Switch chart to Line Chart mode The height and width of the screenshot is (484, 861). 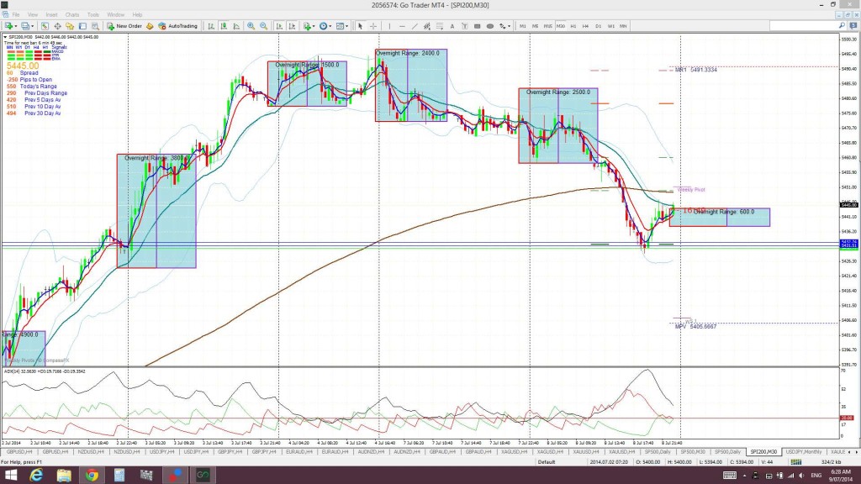click(x=236, y=26)
